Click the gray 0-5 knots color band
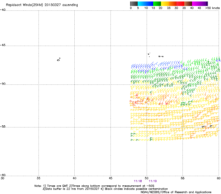 (x=134, y=4)
